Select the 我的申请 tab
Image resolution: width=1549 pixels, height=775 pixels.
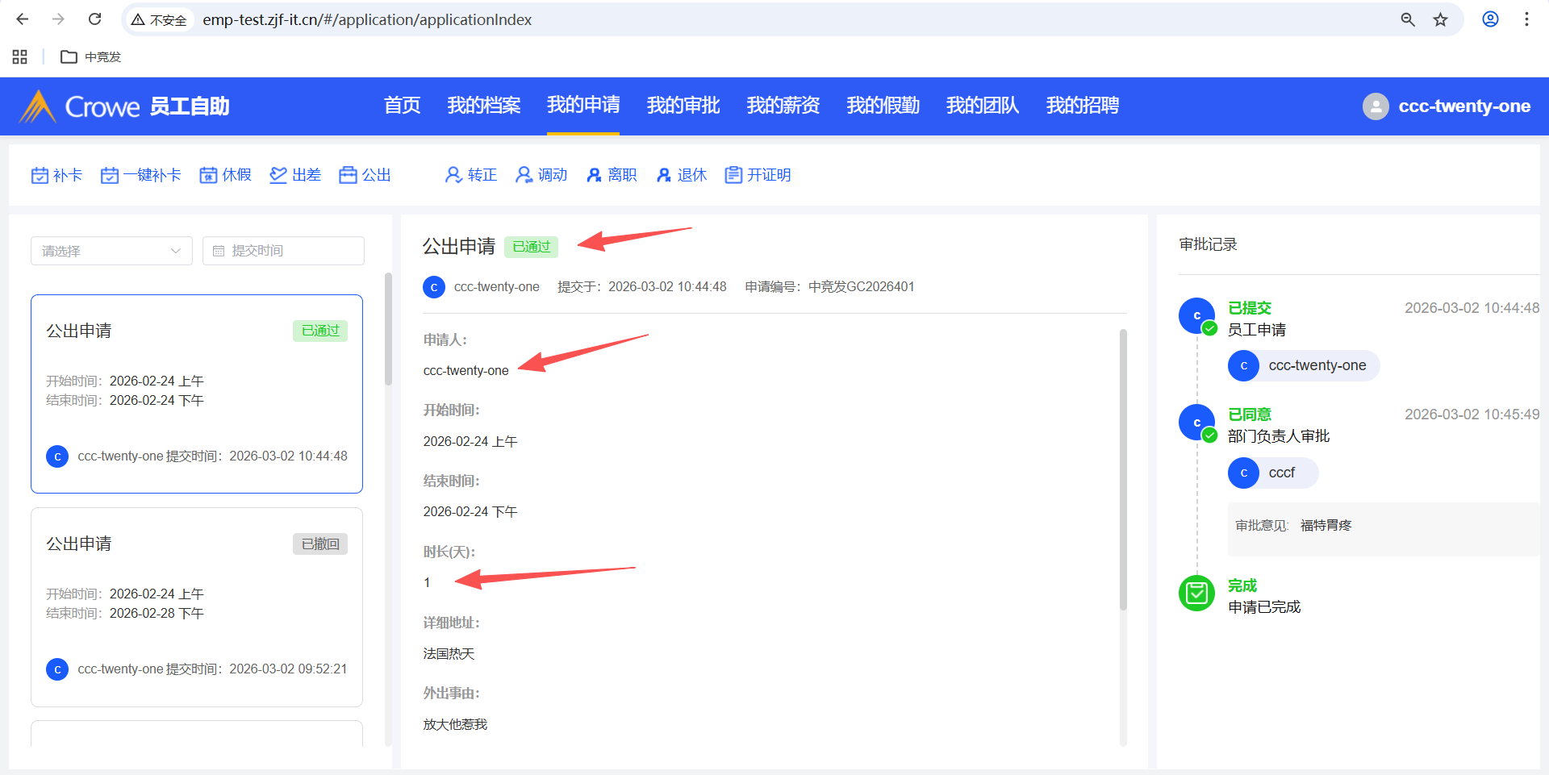point(583,106)
